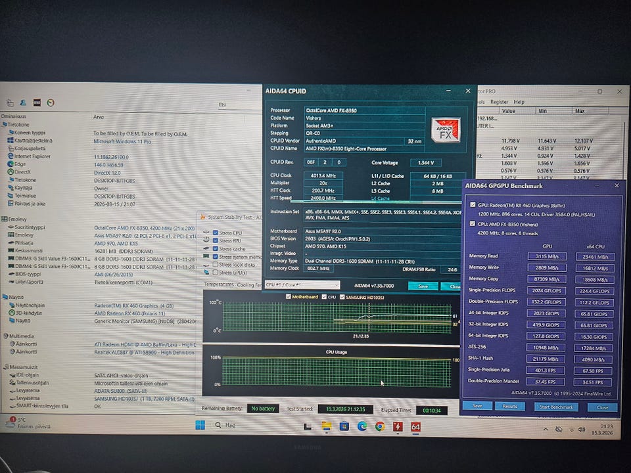The width and height of the screenshot is (631, 473).
Task: Click Save in the GPGPU Benchmark window
Action: (477, 406)
